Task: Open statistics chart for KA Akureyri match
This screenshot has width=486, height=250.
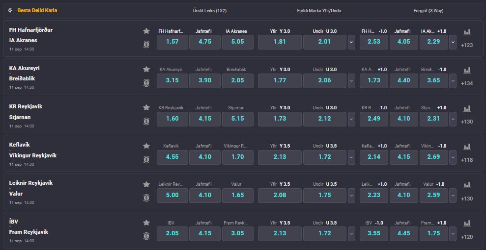Action: [x=467, y=70]
